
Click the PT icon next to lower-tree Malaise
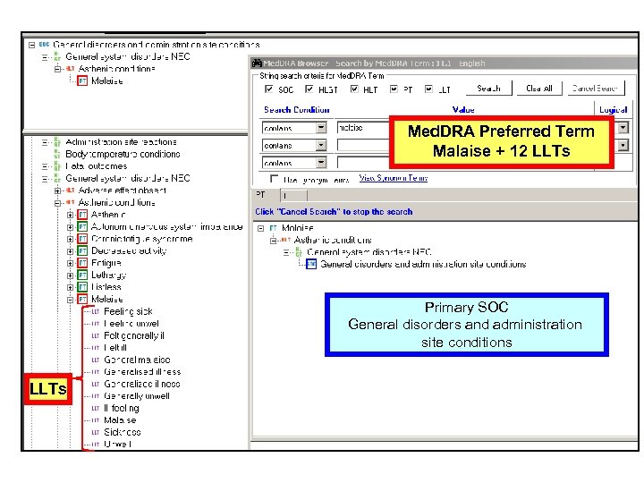click(82, 299)
